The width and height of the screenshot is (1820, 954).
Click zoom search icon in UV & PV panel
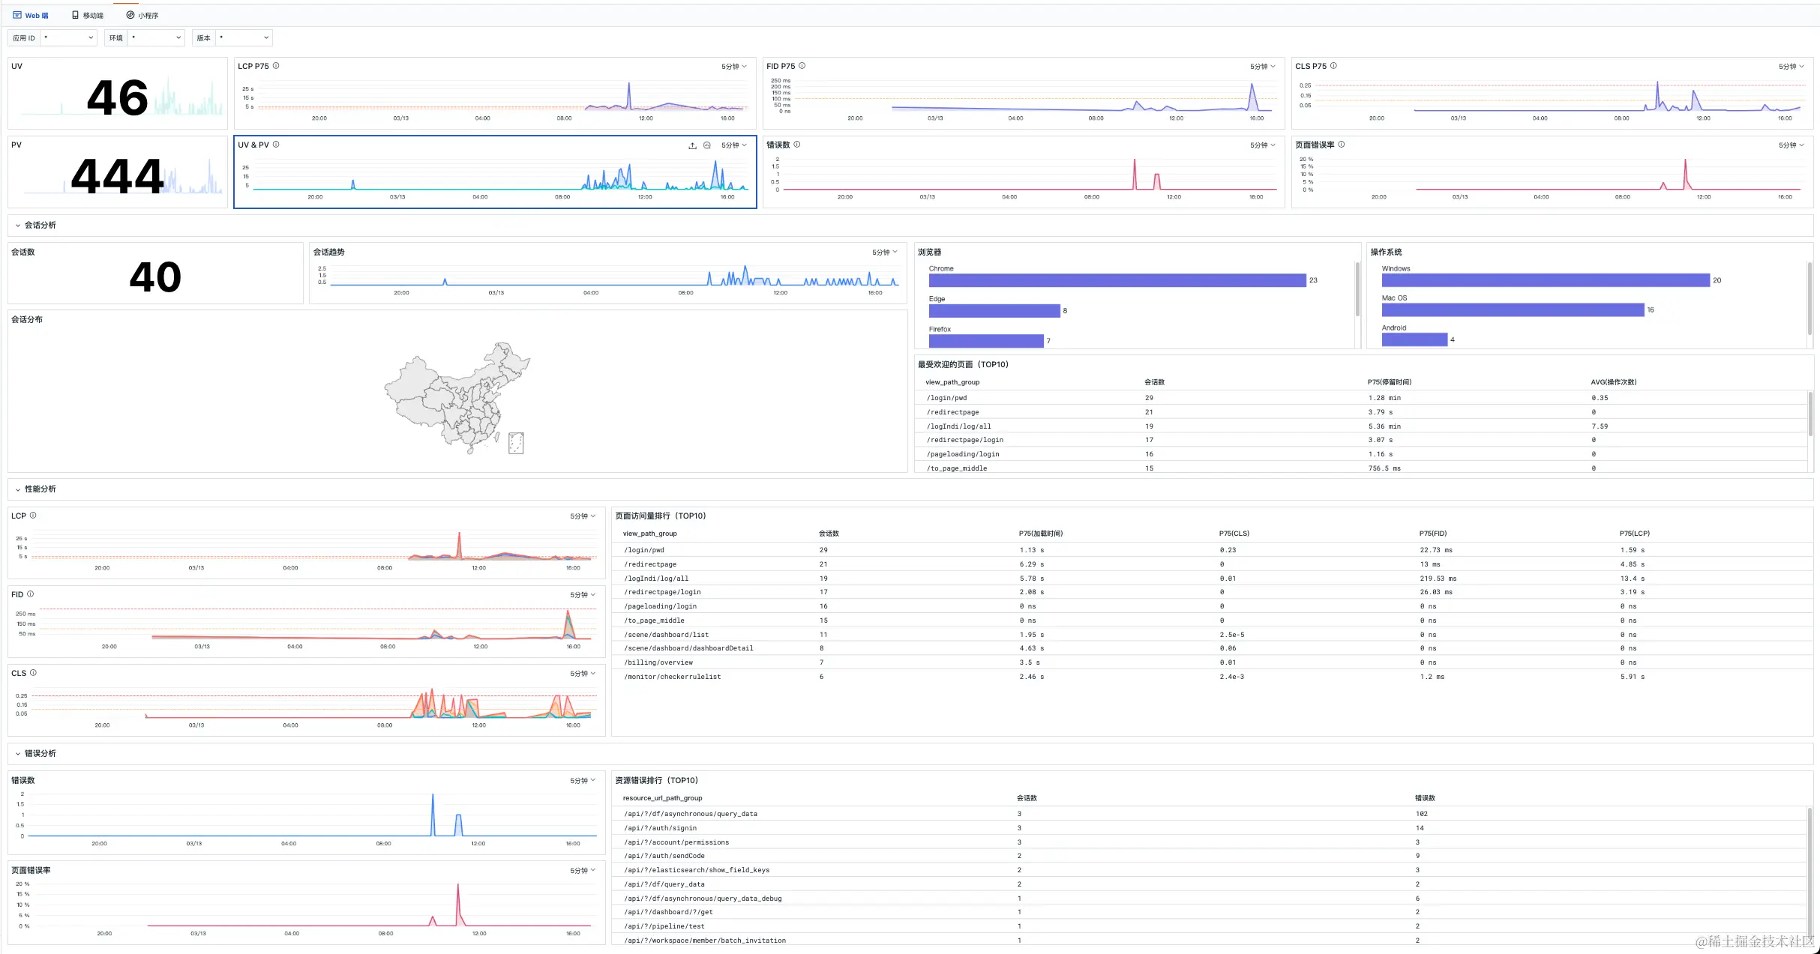(706, 145)
